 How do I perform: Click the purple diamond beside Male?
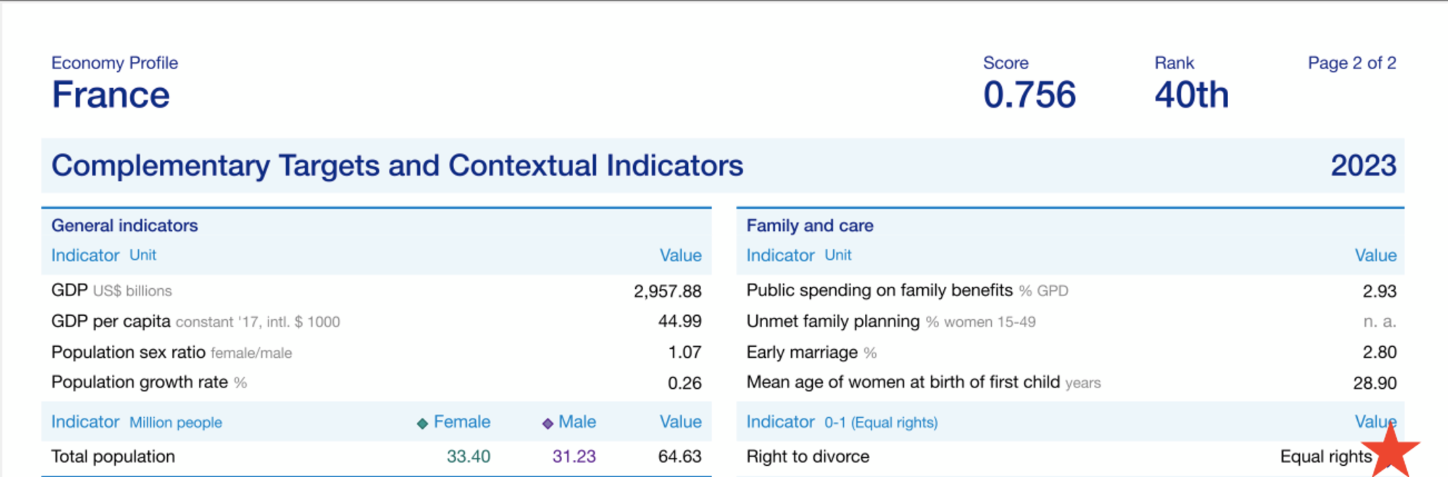point(548,423)
